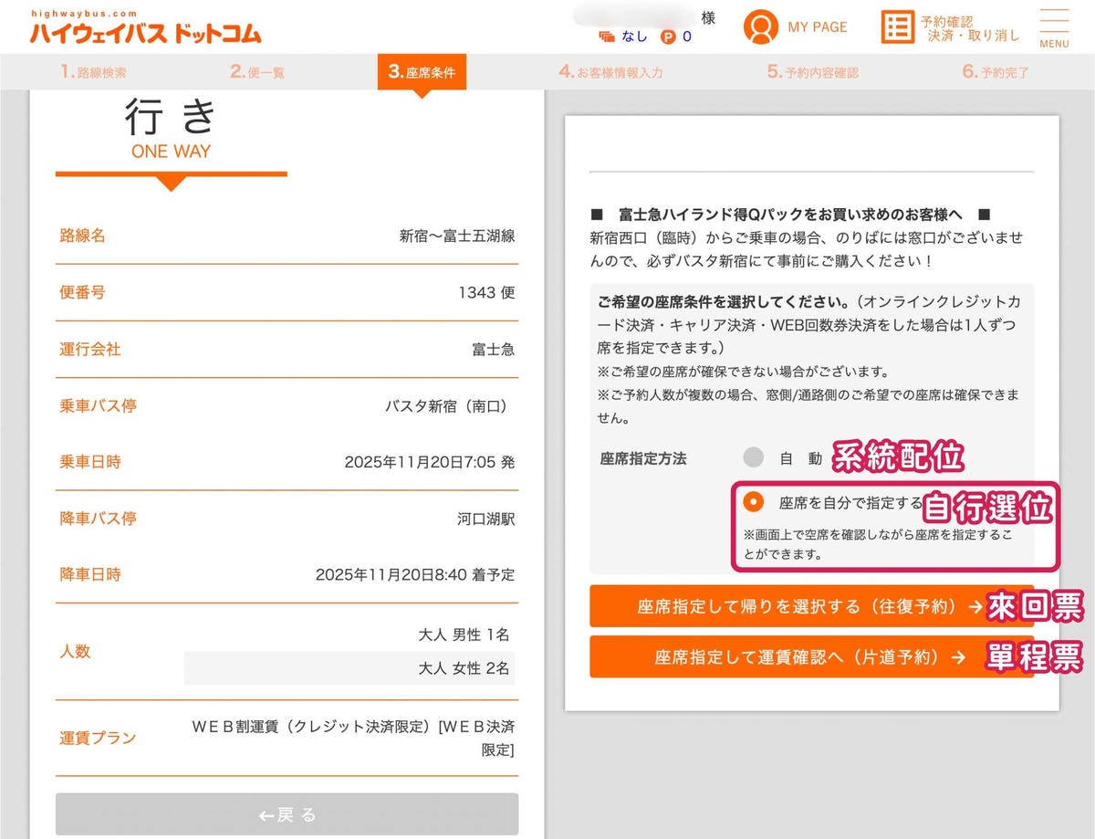Go to step 4.お客様情報入力
Viewport: 1095px width, 839px height.
610,72
